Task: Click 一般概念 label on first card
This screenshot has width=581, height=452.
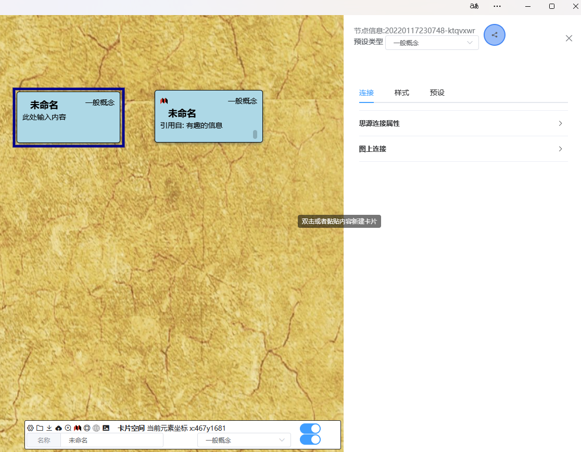Action: click(x=100, y=102)
